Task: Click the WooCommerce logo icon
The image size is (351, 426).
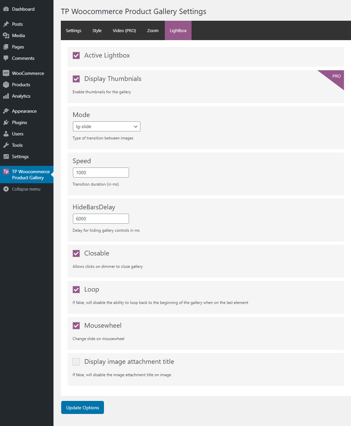Action: click(x=6, y=73)
